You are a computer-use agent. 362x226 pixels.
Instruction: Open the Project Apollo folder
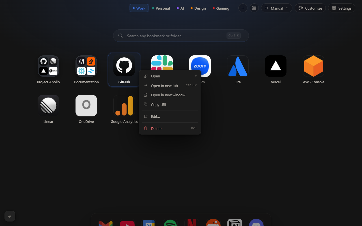click(x=48, y=66)
